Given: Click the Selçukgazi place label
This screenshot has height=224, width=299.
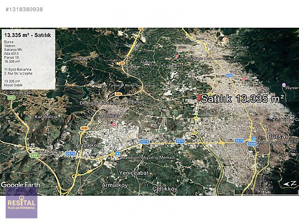Looking at the screenshot, I should click(x=21, y=93).
